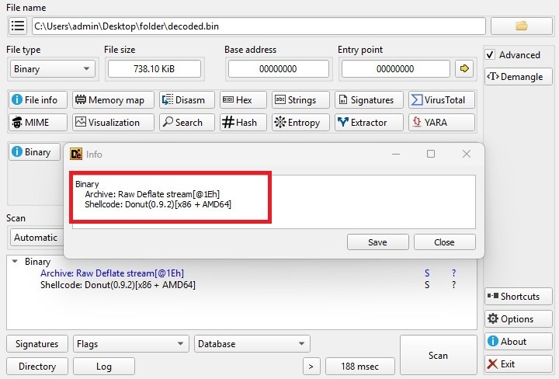Screen dimensions: 559x379
Task: Click the entry point yellow arrow button
Action: [465, 68]
